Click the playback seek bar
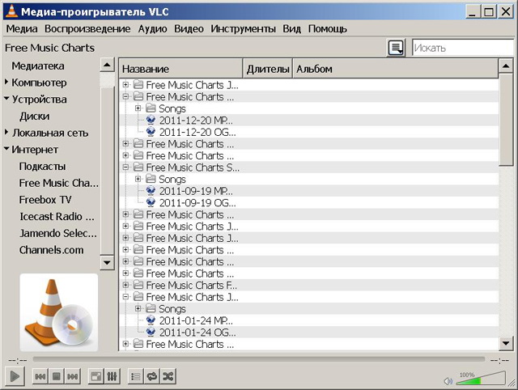Screen dimensions: 518x390 point(259,359)
